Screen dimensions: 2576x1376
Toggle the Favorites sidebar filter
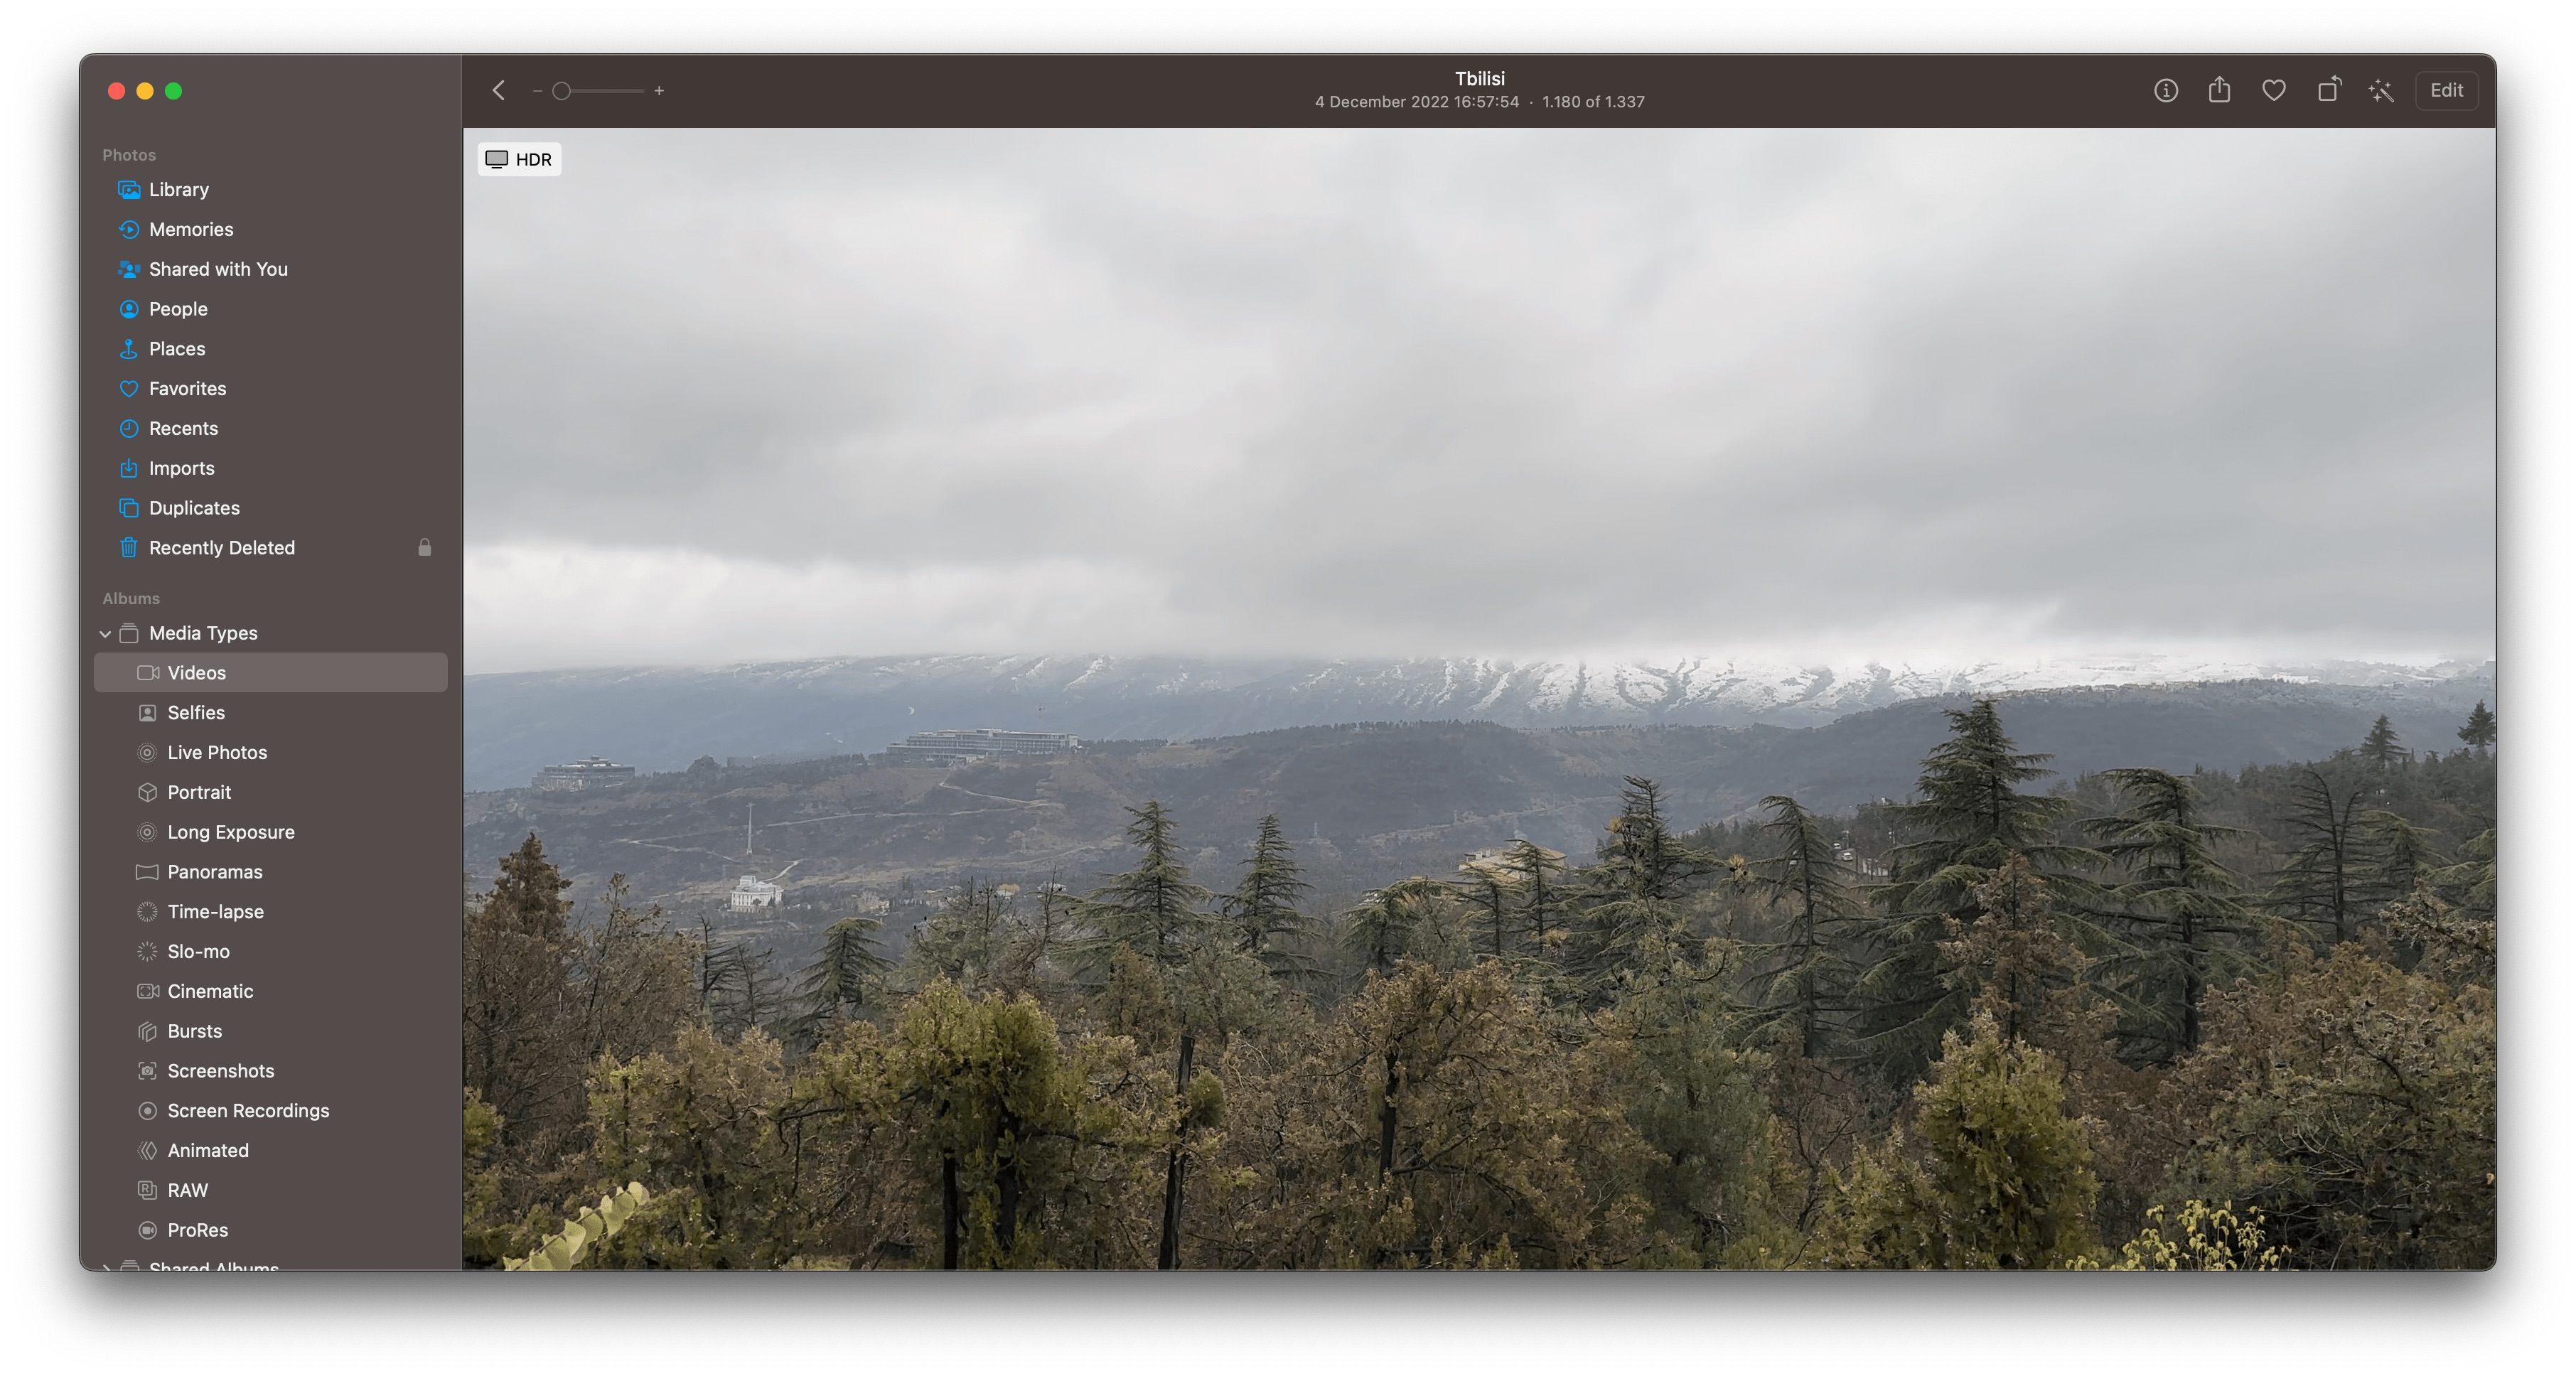tap(188, 388)
